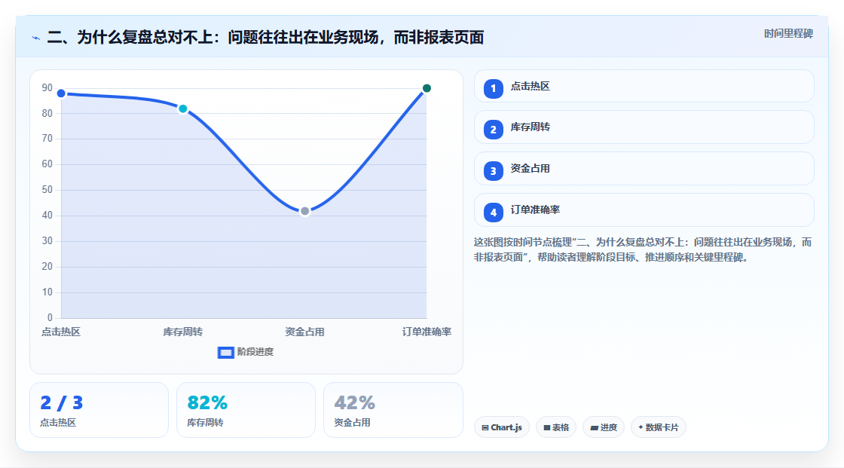Click the 进度 tag icon
Image resolution: width=844 pixels, height=468 pixels.
pyautogui.click(x=595, y=427)
